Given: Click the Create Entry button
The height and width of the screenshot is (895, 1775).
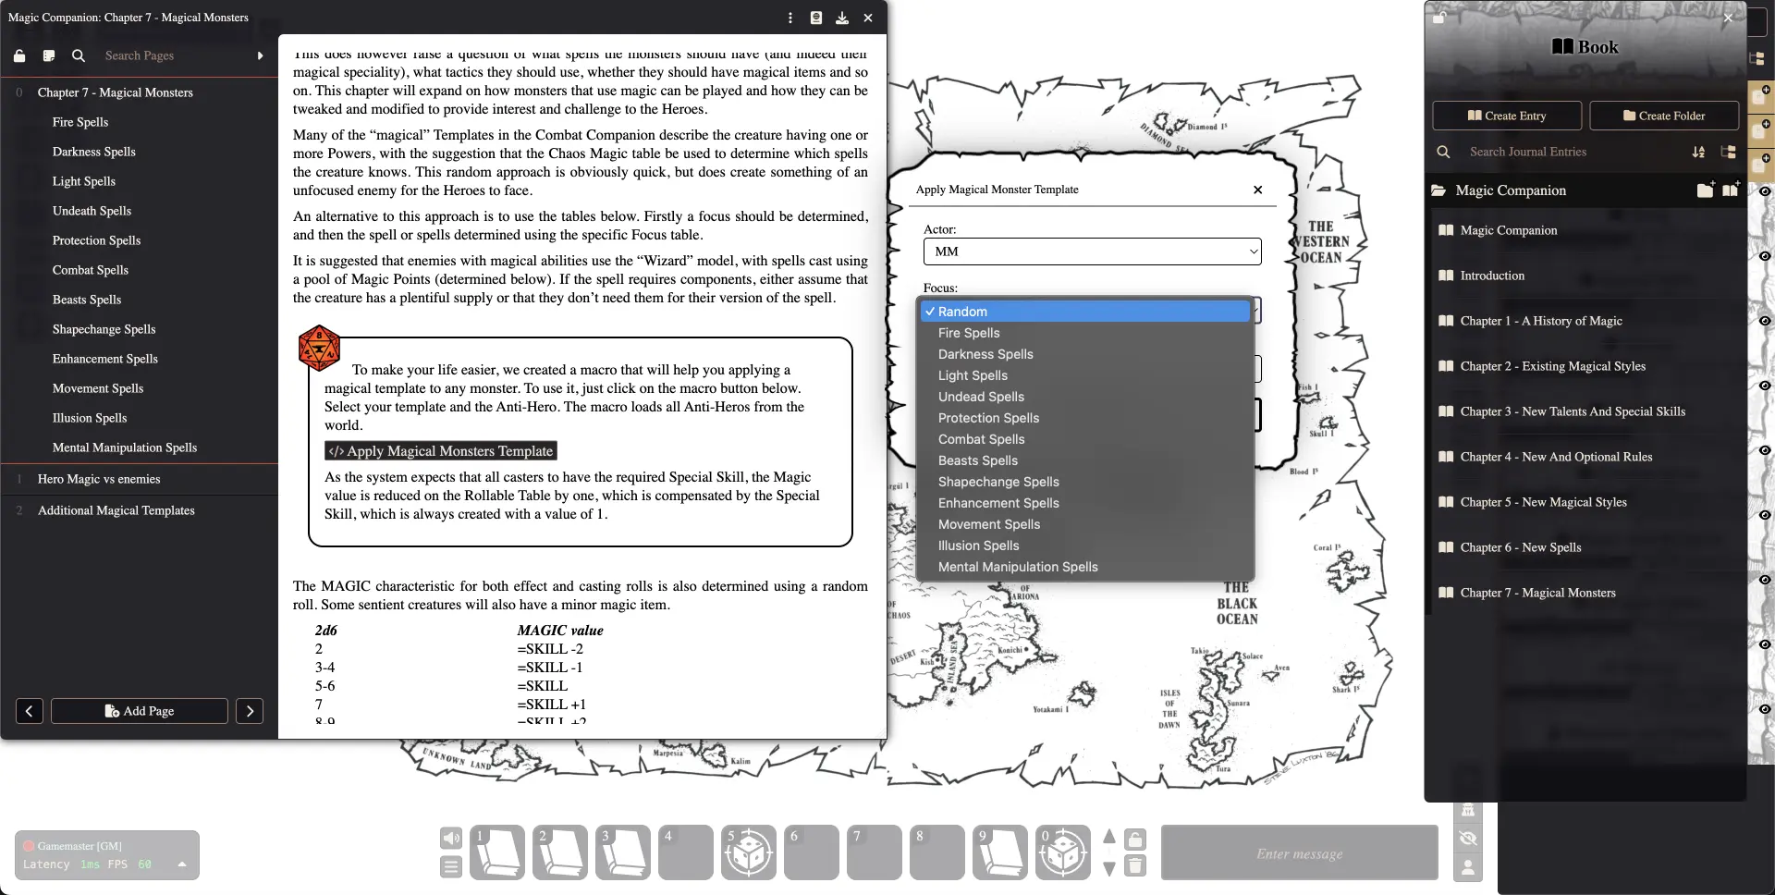Looking at the screenshot, I should click(1506, 116).
